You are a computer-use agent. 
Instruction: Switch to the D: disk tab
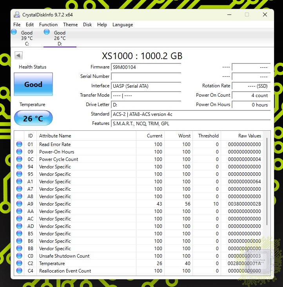tap(60, 38)
